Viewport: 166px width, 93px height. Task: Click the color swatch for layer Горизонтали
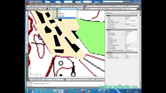[x=57, y=13]
